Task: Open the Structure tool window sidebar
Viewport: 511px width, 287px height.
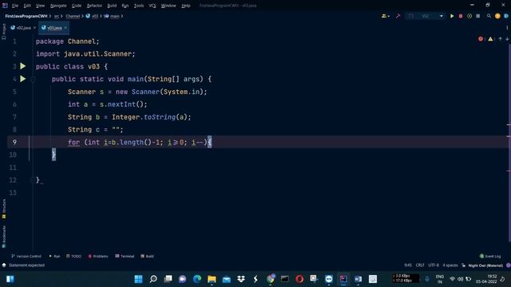Action: point(4,208)
